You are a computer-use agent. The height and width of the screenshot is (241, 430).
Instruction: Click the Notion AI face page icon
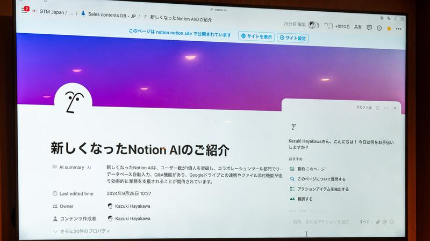73,102
